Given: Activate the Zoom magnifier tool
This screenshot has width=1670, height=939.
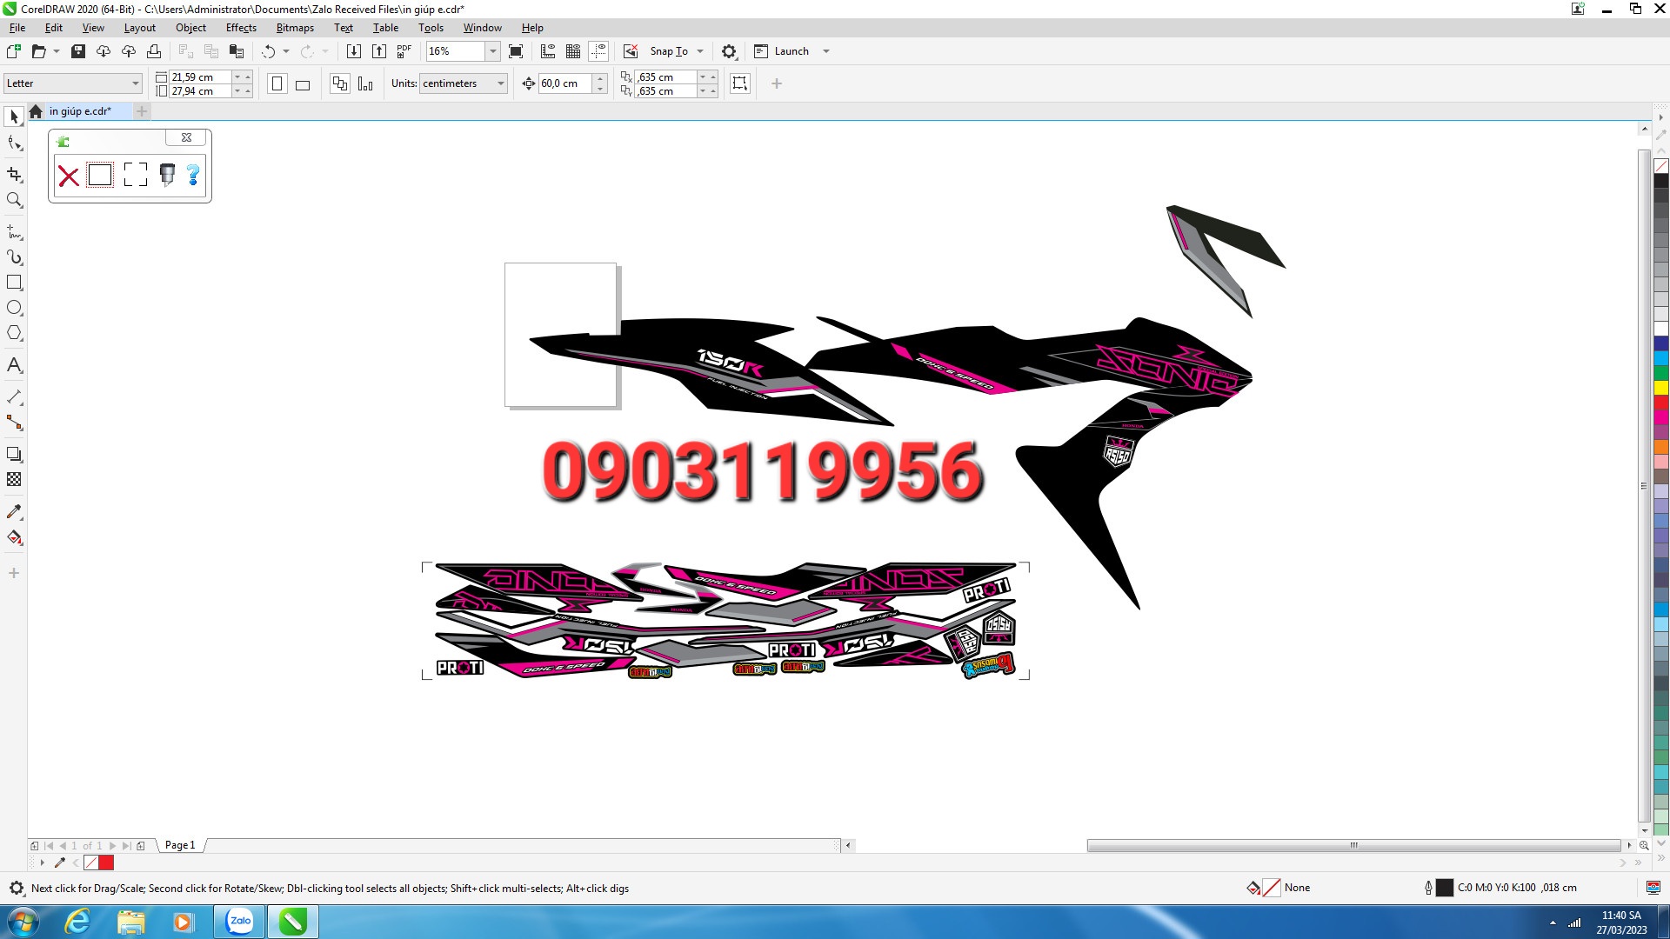Looking at the screenshot, I should [x=14, y=201].
